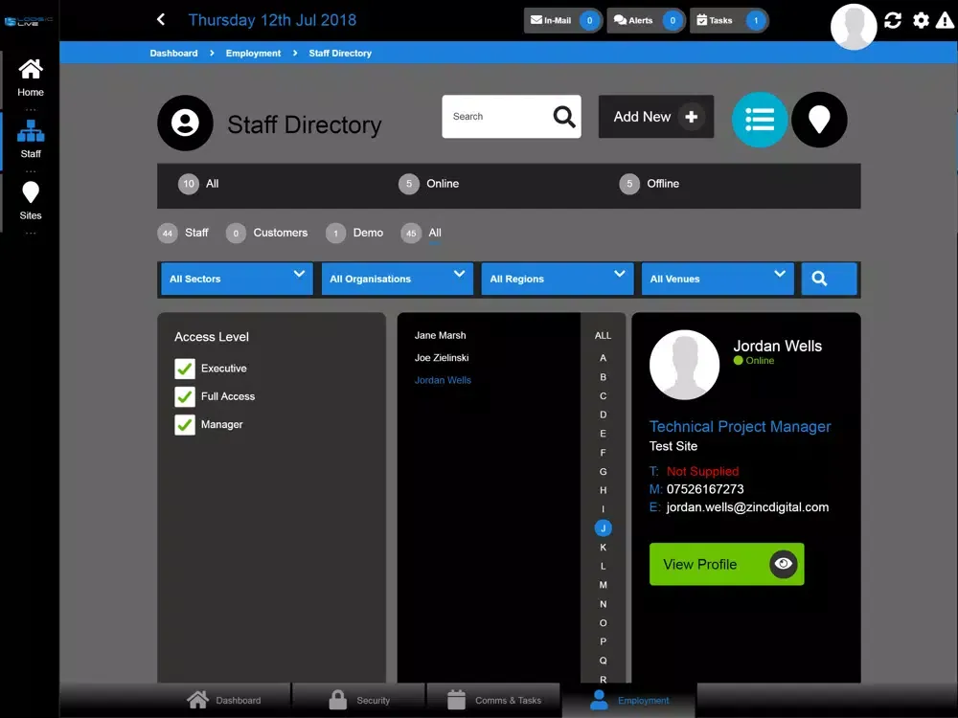
Task: Open Sites in the sidebar
Action: point(31,201)
